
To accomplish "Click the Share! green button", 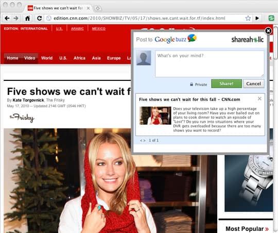I will click(227, 84).
